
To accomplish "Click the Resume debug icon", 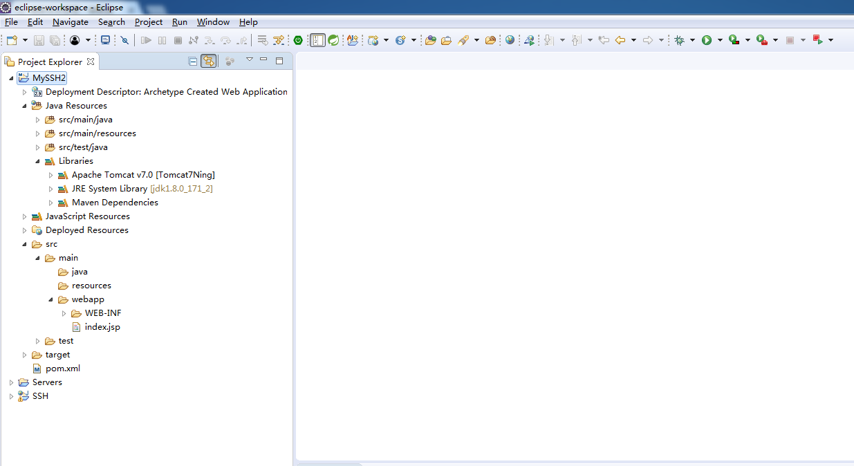I will (x=146, y=40).
